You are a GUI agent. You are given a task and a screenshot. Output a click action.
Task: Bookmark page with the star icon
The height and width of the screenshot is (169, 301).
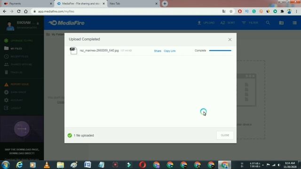tap(231, 11)
